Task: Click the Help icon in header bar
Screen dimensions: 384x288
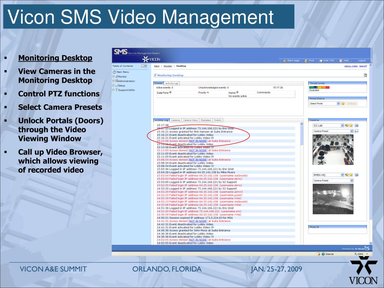Action: click(341, 60)
